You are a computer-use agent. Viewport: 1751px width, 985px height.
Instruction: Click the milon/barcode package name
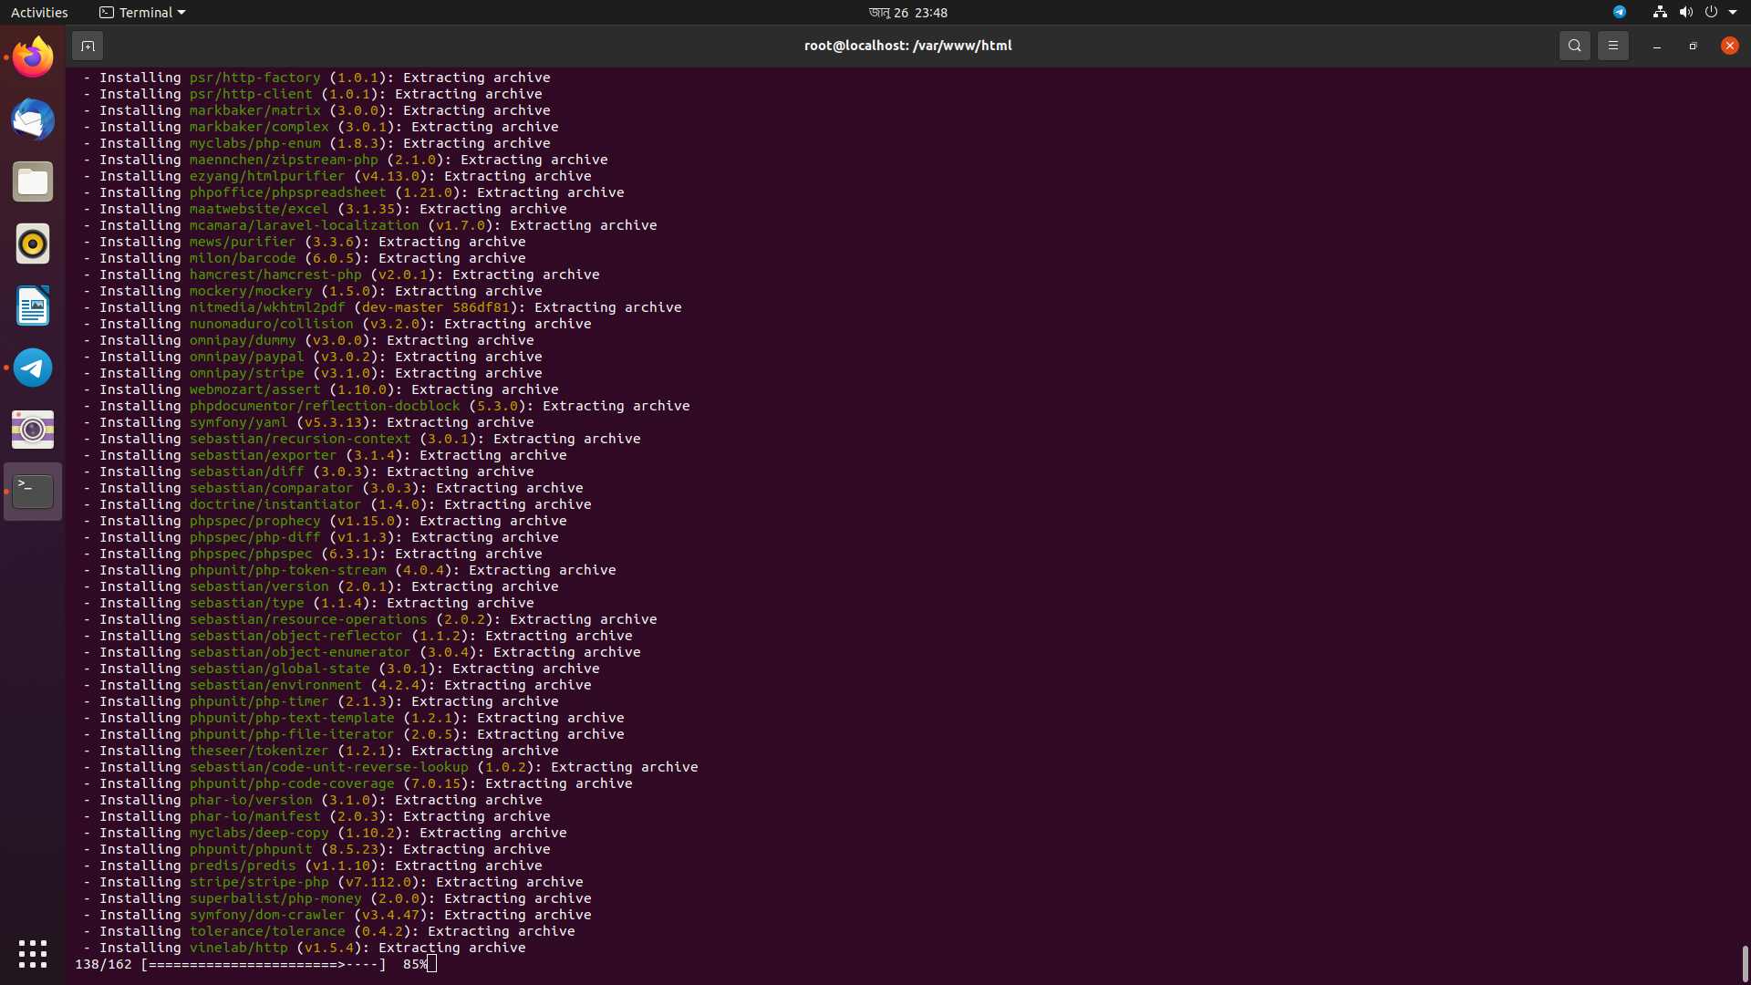(243, 258)
